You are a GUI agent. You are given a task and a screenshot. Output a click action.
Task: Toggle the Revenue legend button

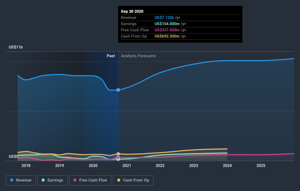click(21, 180)
